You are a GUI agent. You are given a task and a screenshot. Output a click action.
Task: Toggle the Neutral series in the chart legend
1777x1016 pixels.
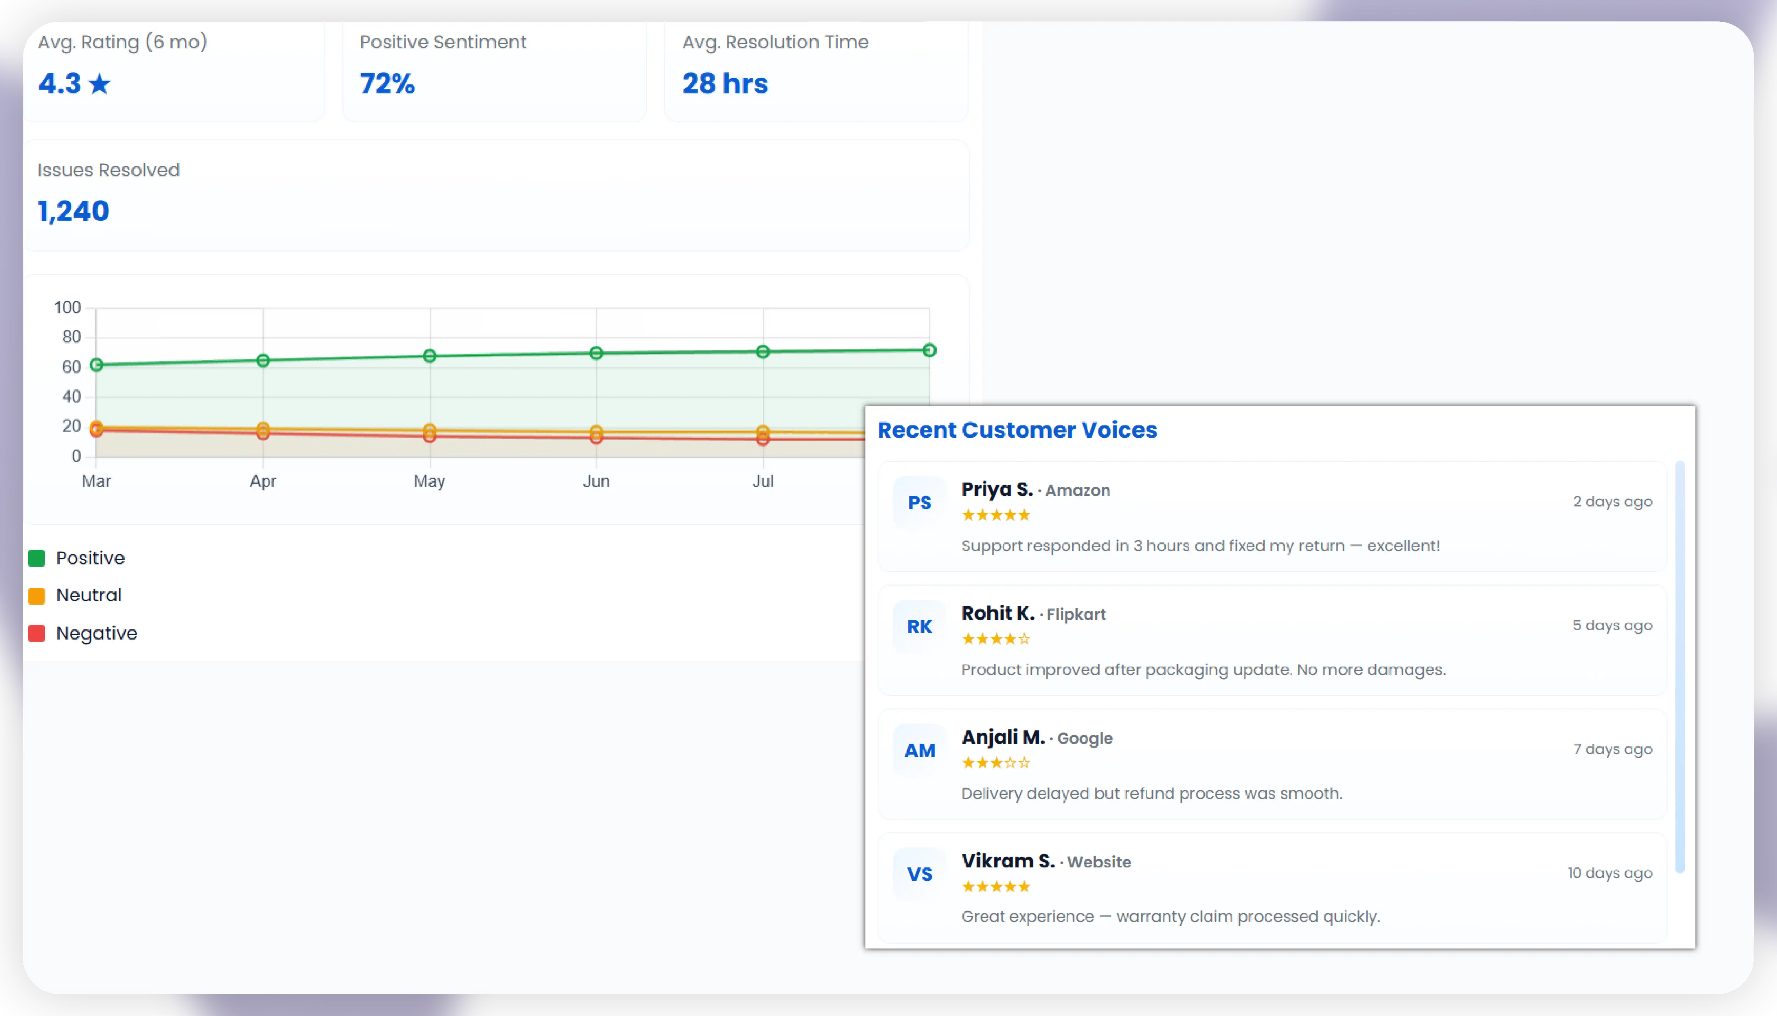coord(89,595)
